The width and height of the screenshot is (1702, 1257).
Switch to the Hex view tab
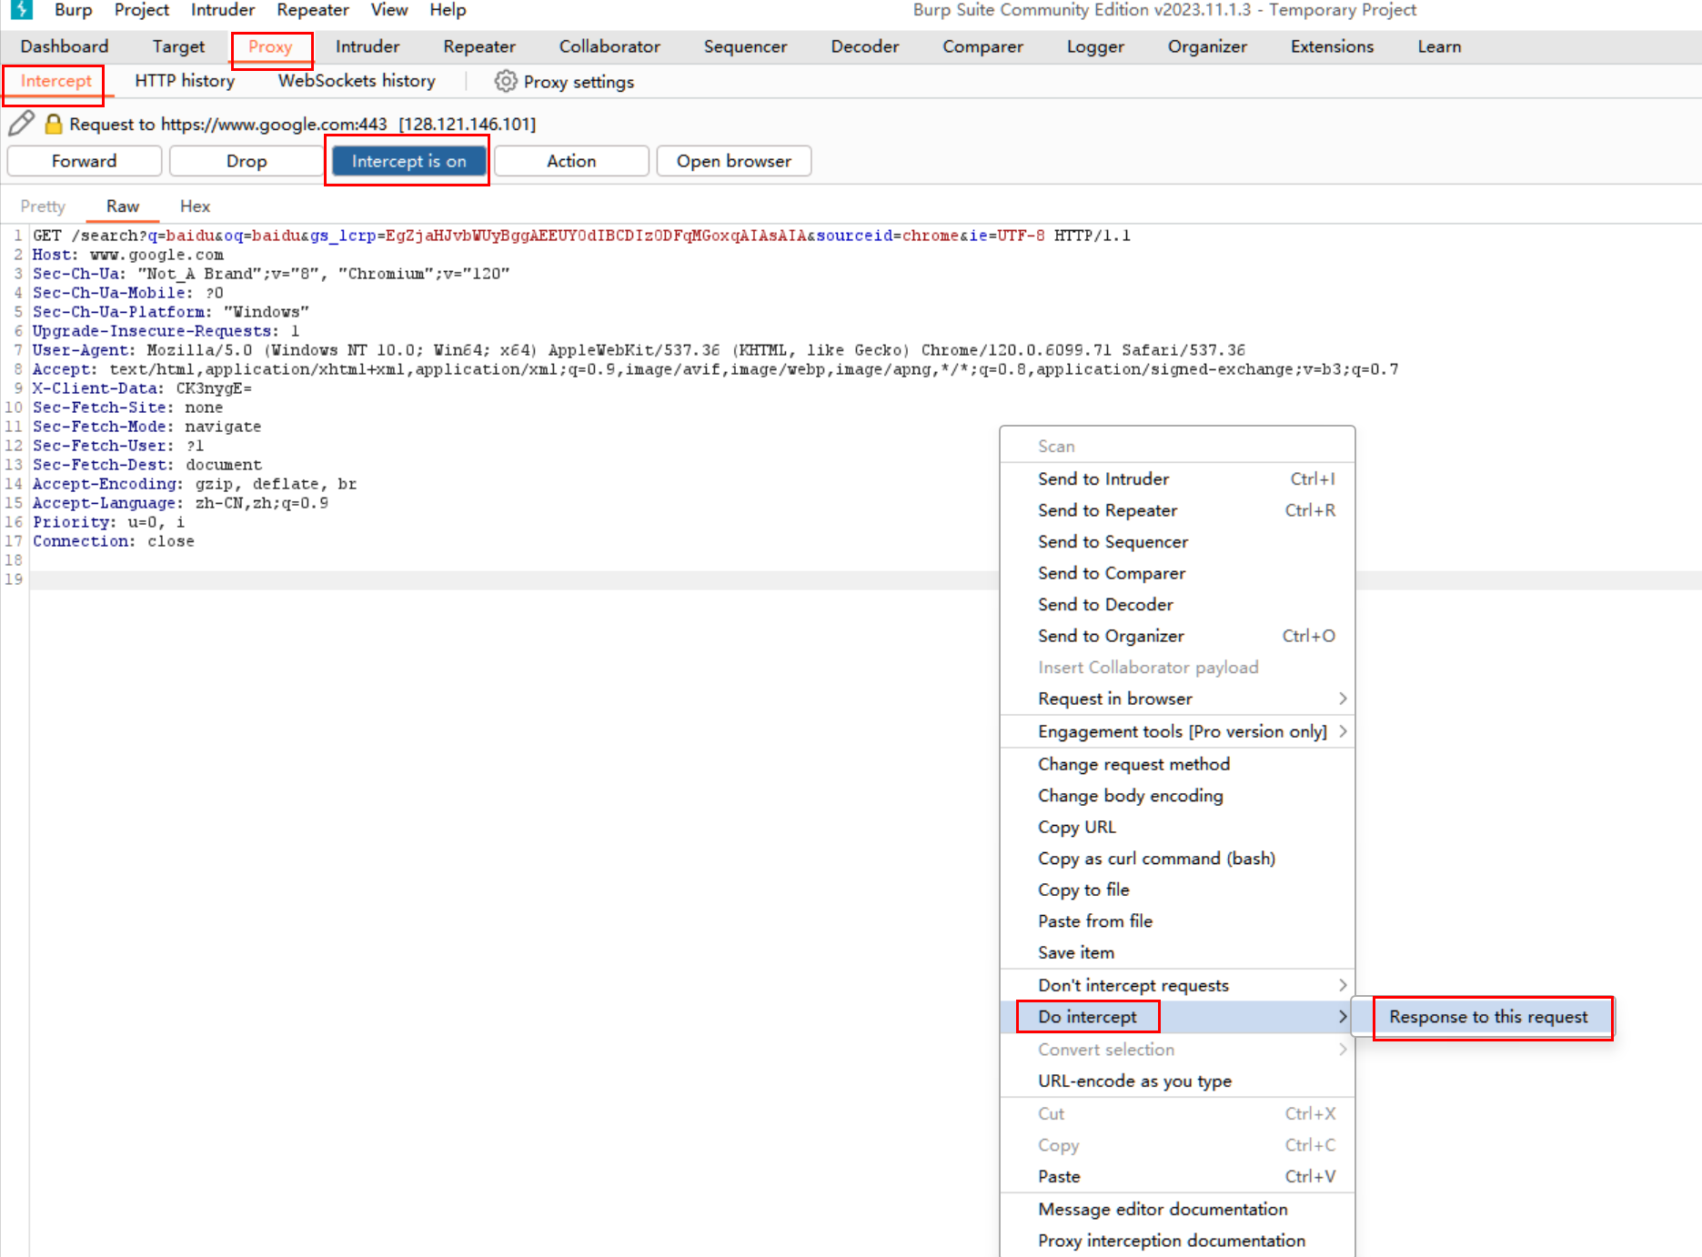pyautogui.click(x=195, y=206)
